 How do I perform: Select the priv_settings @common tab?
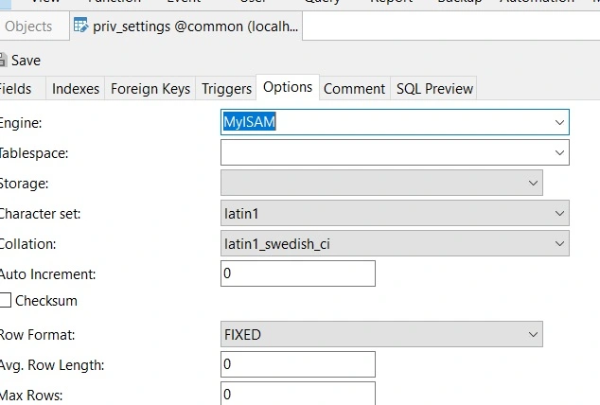point(186,26)
